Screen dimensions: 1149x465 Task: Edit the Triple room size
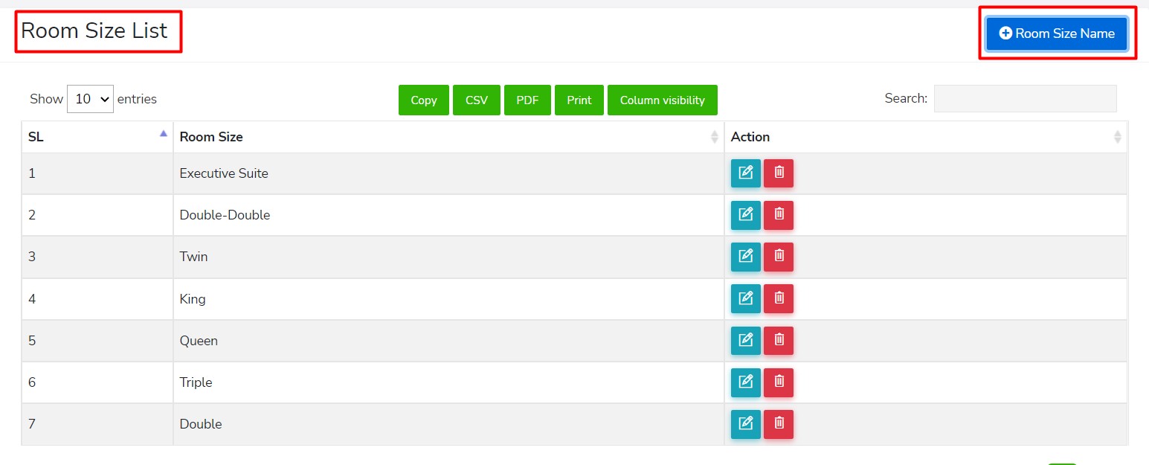[x=745, y=382]
